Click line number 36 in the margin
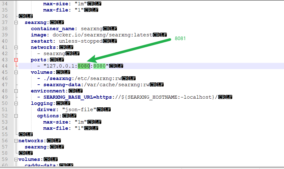The image size is (284, 169). pos(5,16)
